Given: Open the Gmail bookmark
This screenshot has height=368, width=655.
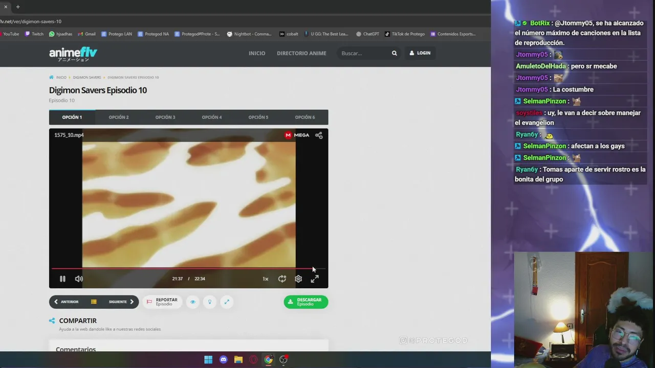Looking at the screenshot, I should pos(86,34).
